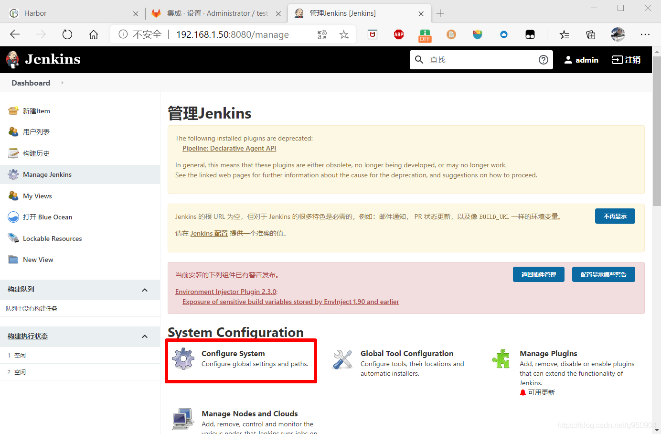661x434 pixels.
Task: Open Manage Plugins link
Action: [x=548, y=353]
